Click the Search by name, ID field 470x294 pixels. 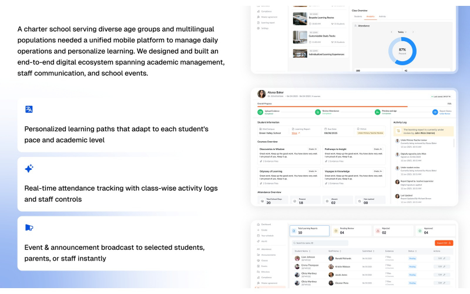pyautogui.click(x=320, y=243)
